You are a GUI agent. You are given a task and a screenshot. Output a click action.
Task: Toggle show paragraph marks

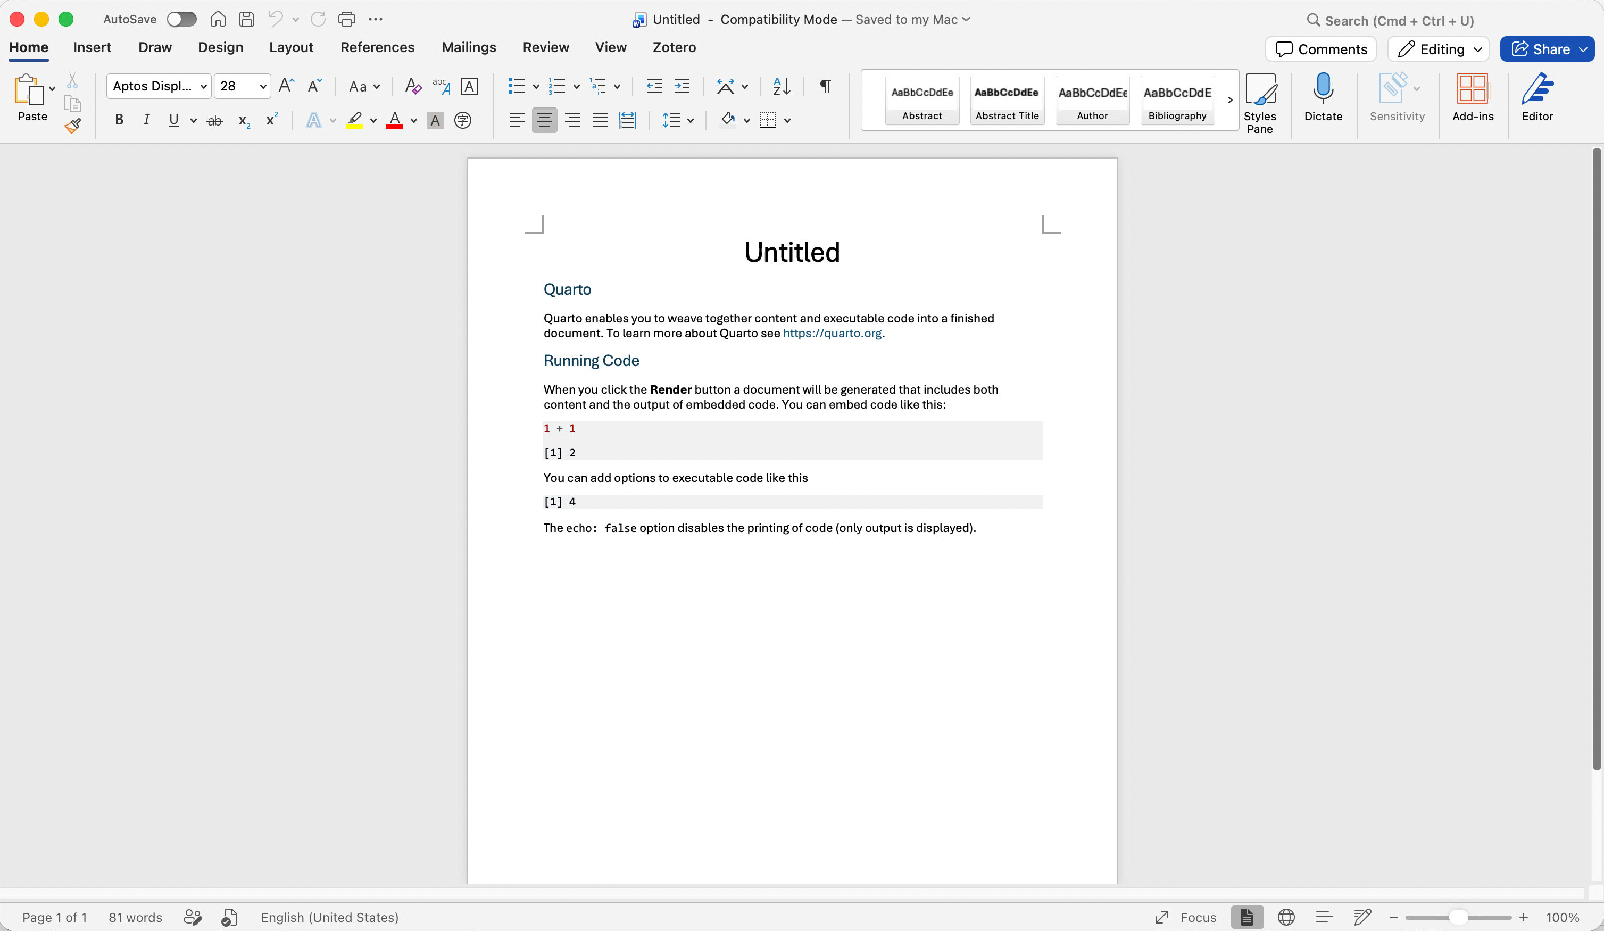click(826, 86)
